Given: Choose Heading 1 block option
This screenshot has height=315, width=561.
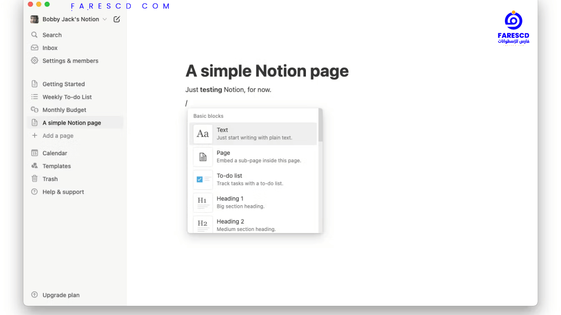Looking at the screenshot, I should click(x=253, y=202).
